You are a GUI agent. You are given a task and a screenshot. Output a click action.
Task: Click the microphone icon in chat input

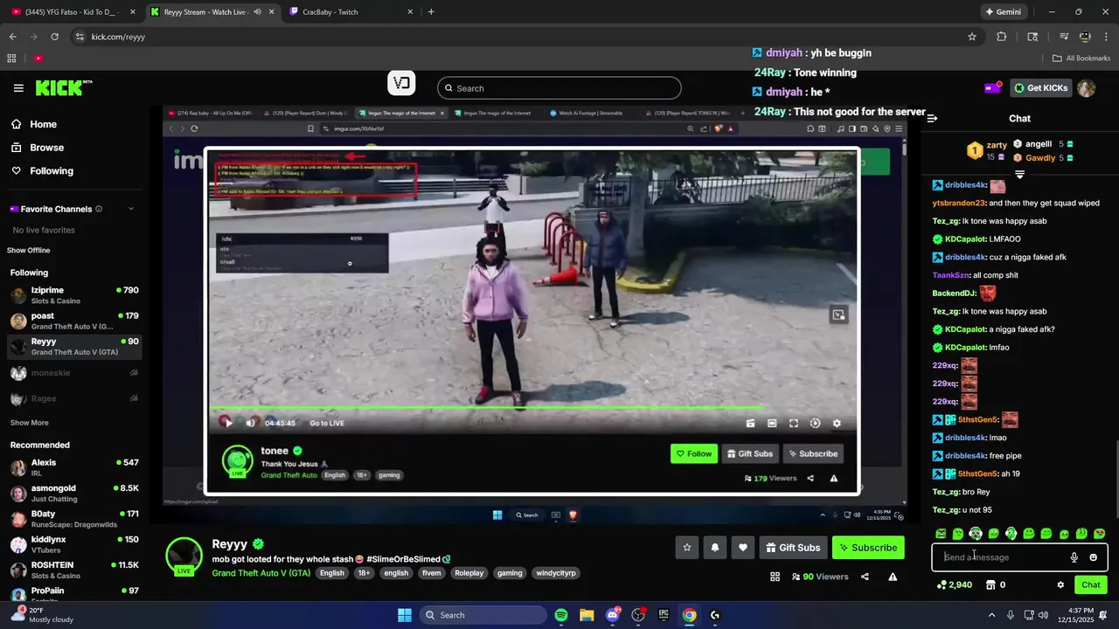click(x=1074, y=557)
